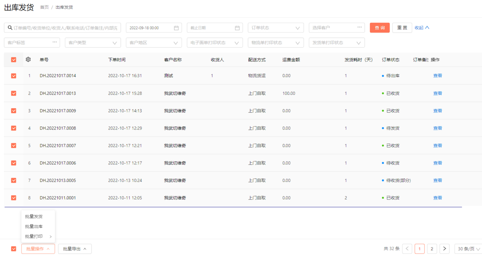The image size is (482, 256).
Task: Click search magnifier icon in order search box
Action: click(x=10, y=28)
